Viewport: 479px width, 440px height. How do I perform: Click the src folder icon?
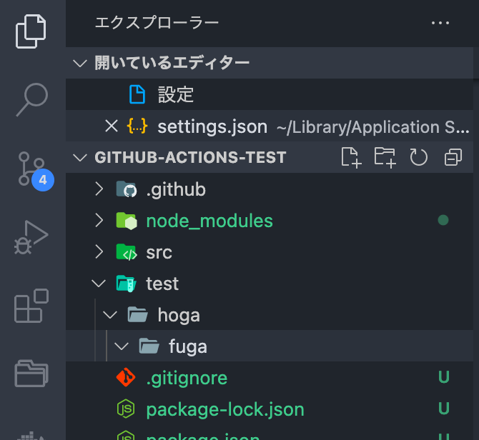(x=127, y=252)
